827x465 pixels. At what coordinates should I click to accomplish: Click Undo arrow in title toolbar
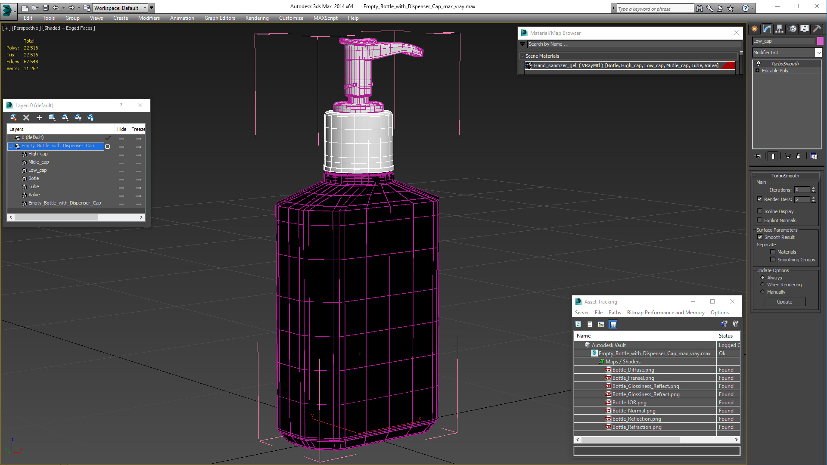click(56, 8)
